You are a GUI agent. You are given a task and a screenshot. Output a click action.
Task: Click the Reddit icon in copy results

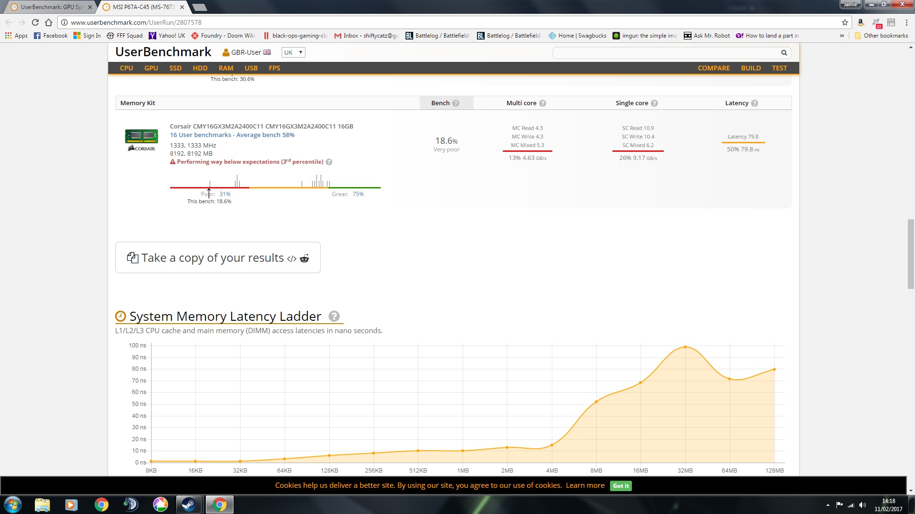point(304,258)
